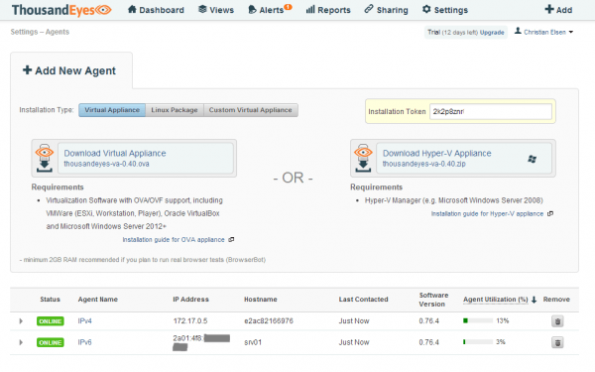595x372 pixels.
Task: Open Installation guide for OVA appliance
Action: [174, 240]
